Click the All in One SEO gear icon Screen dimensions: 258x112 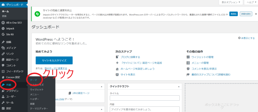(x=3, y=23)
